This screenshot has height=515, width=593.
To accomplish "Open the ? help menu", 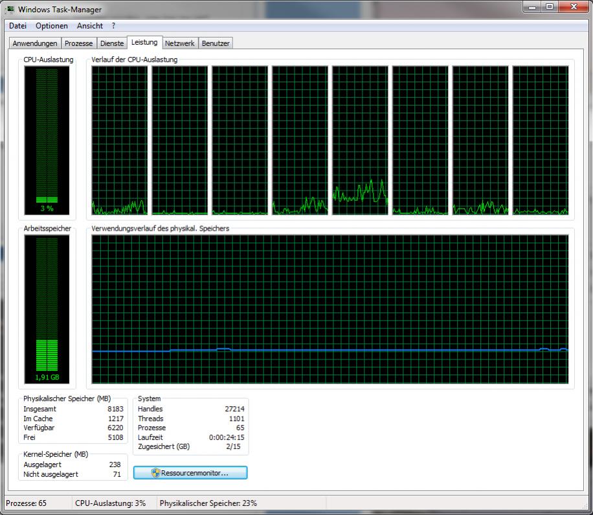I will point(113,26).
